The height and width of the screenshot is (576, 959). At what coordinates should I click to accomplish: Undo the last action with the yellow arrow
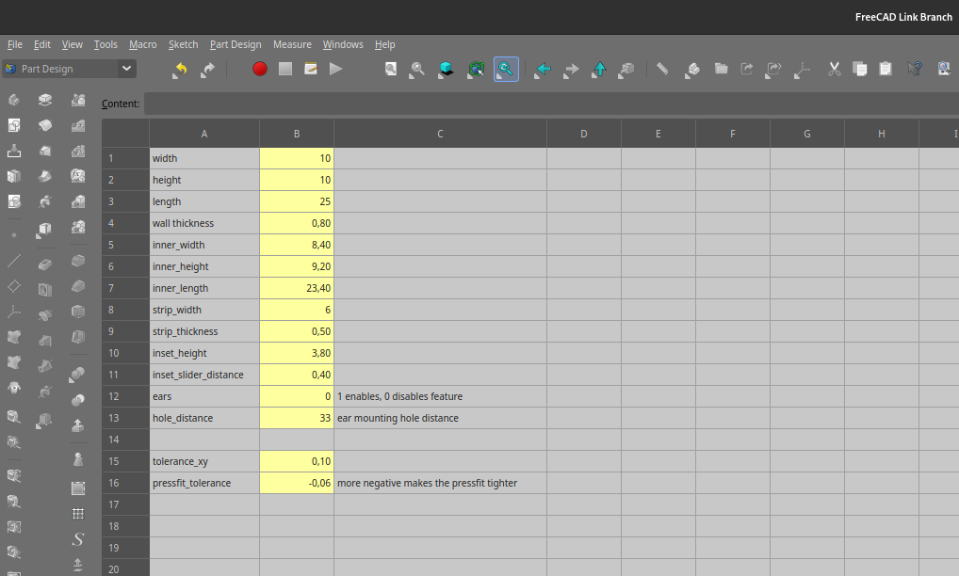[x=180, y=69]
